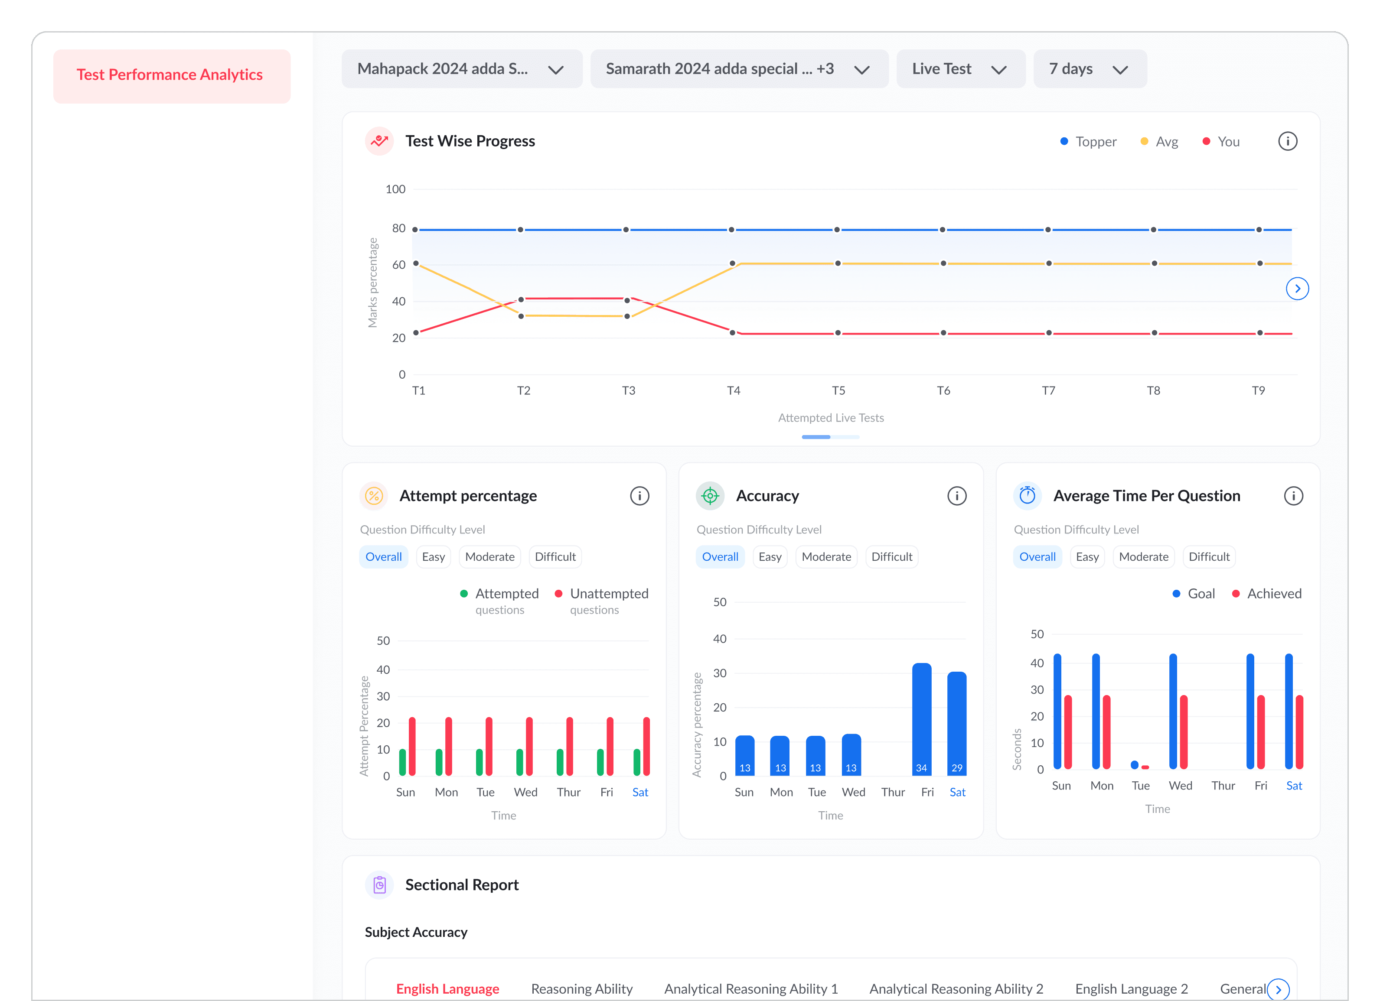Screen dimensions: 1380x1001
Task: Select Easy difficulty under Attempt percentage
Action: click(x=433, y=556)
